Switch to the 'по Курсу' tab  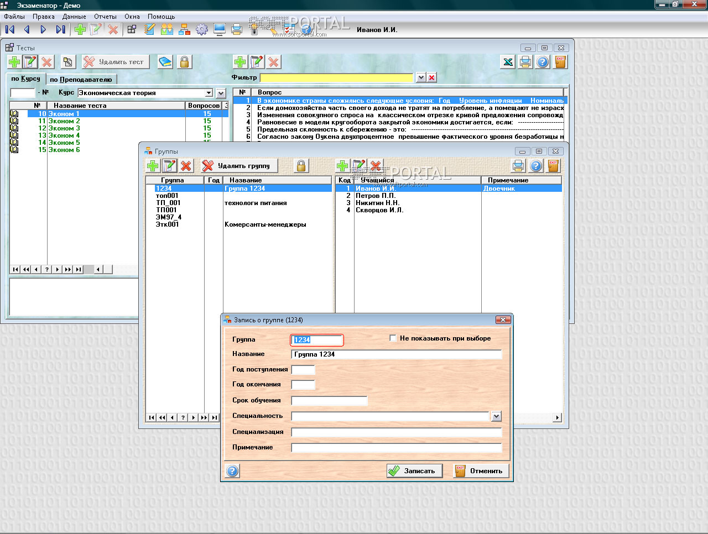(x=25, y=78)
